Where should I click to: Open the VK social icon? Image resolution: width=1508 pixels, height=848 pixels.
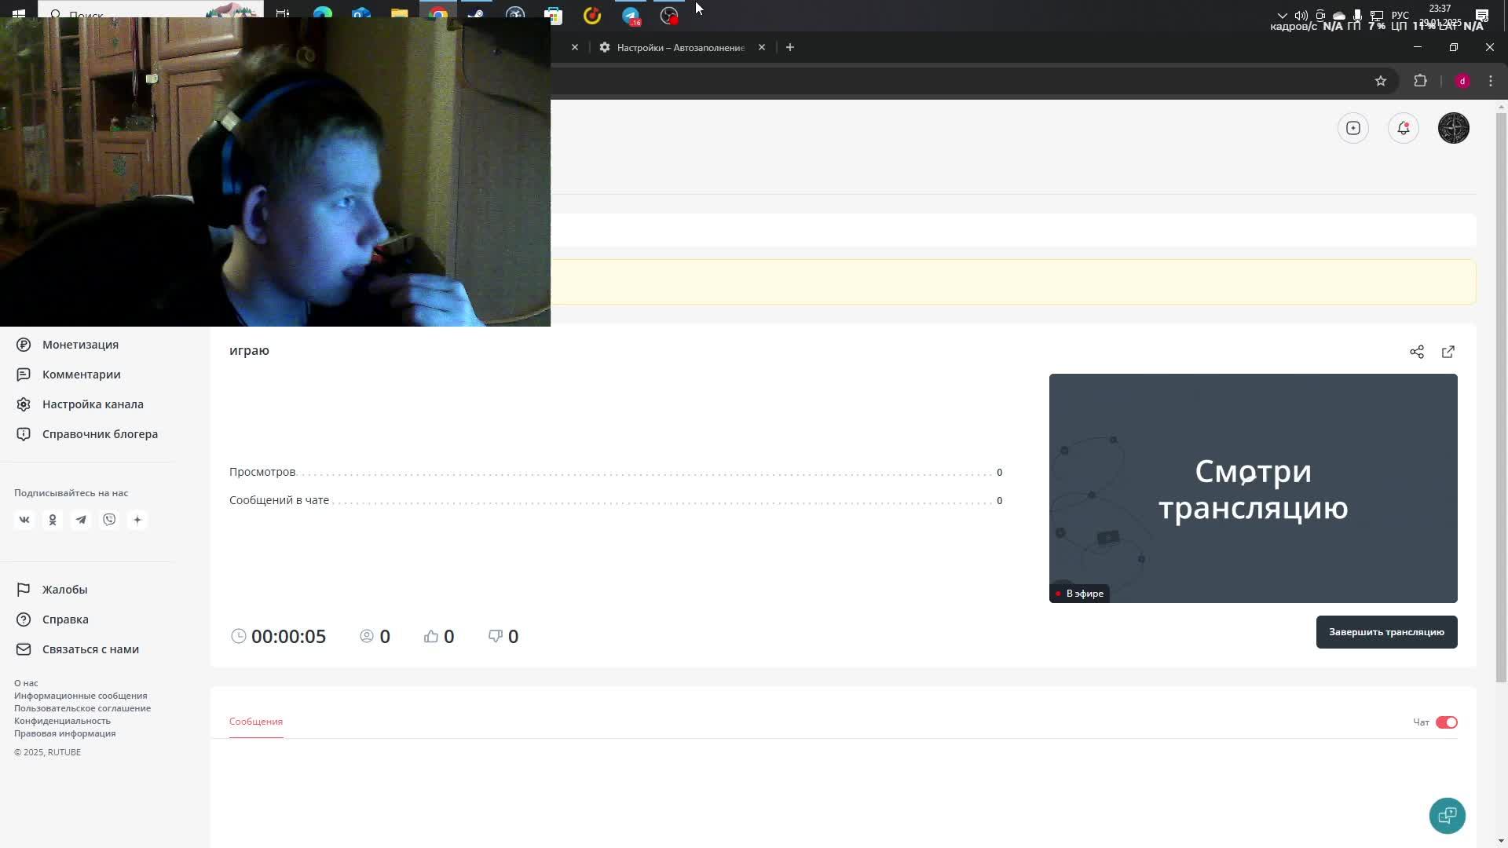[24, 520]
